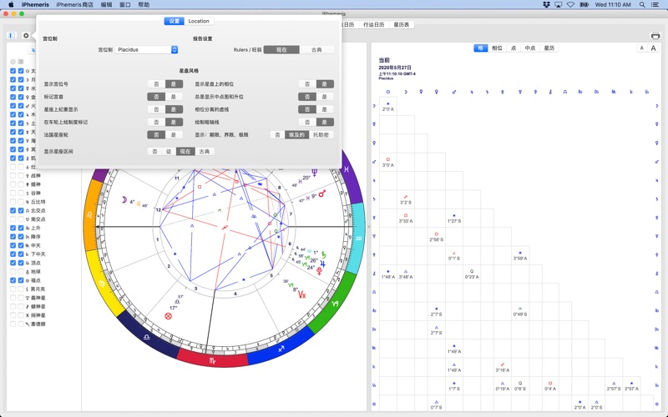
Task: Click the printer icon
Action: [655, 36]
